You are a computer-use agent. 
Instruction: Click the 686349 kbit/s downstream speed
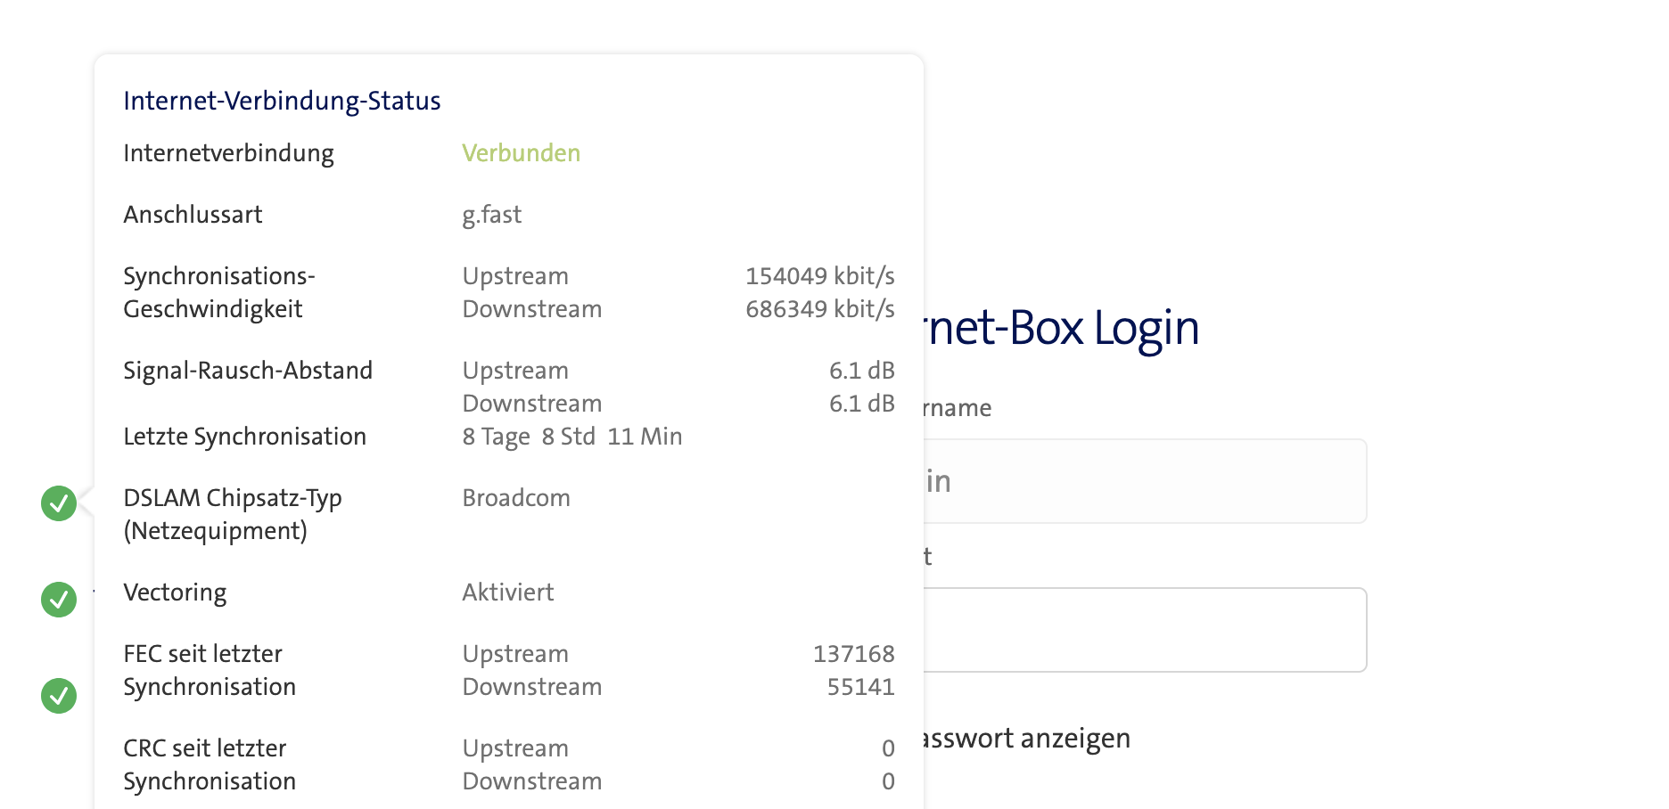819,309
